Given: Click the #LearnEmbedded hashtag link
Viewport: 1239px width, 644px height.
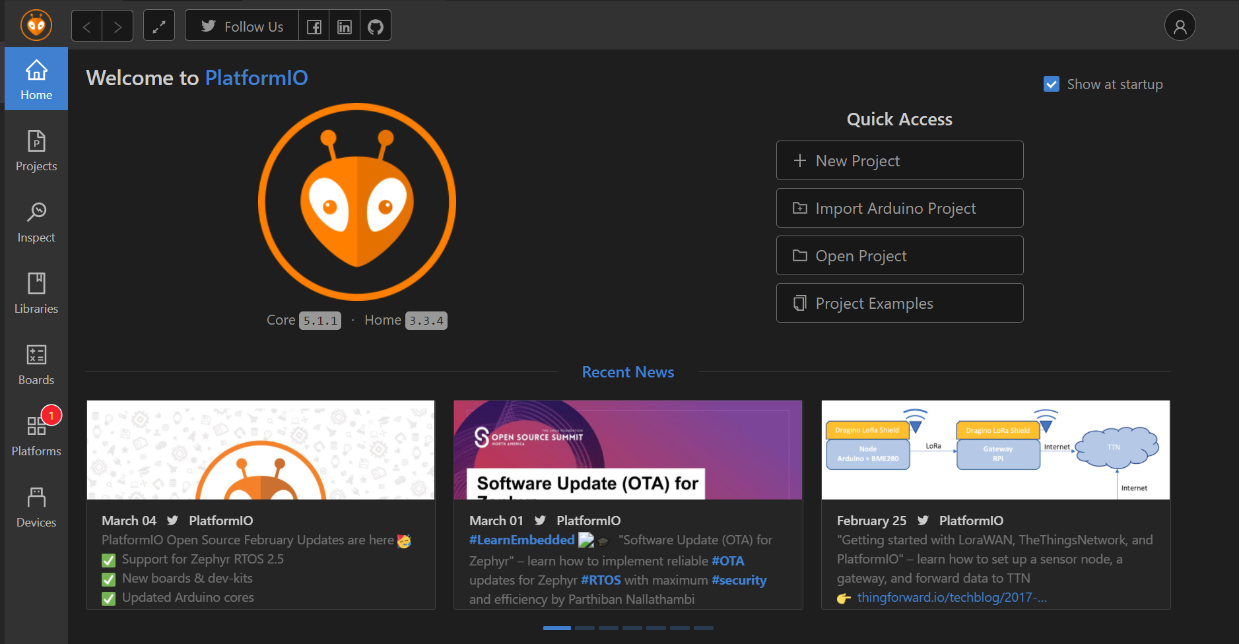Looking at the screenshot, I should [522, 540].
